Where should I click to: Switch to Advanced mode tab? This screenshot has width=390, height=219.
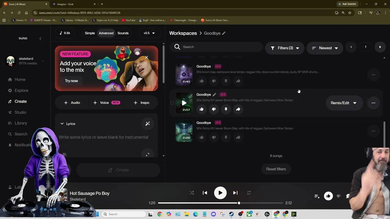pos(106,33)
